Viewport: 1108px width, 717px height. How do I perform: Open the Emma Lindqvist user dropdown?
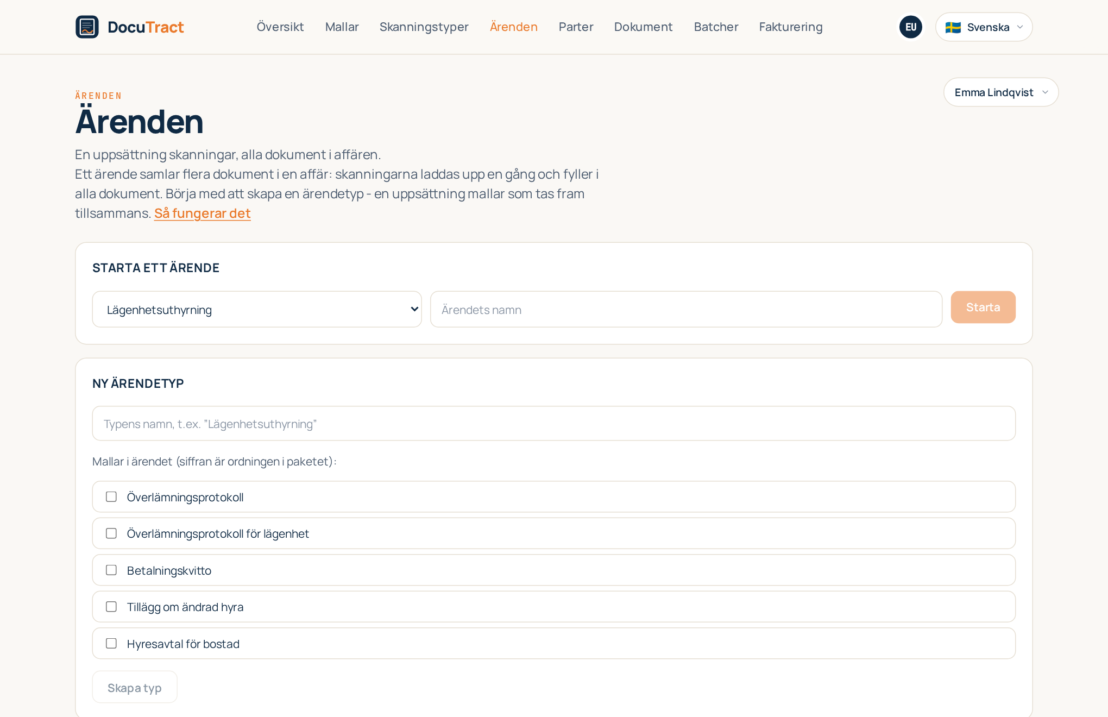coord(1001,92)
